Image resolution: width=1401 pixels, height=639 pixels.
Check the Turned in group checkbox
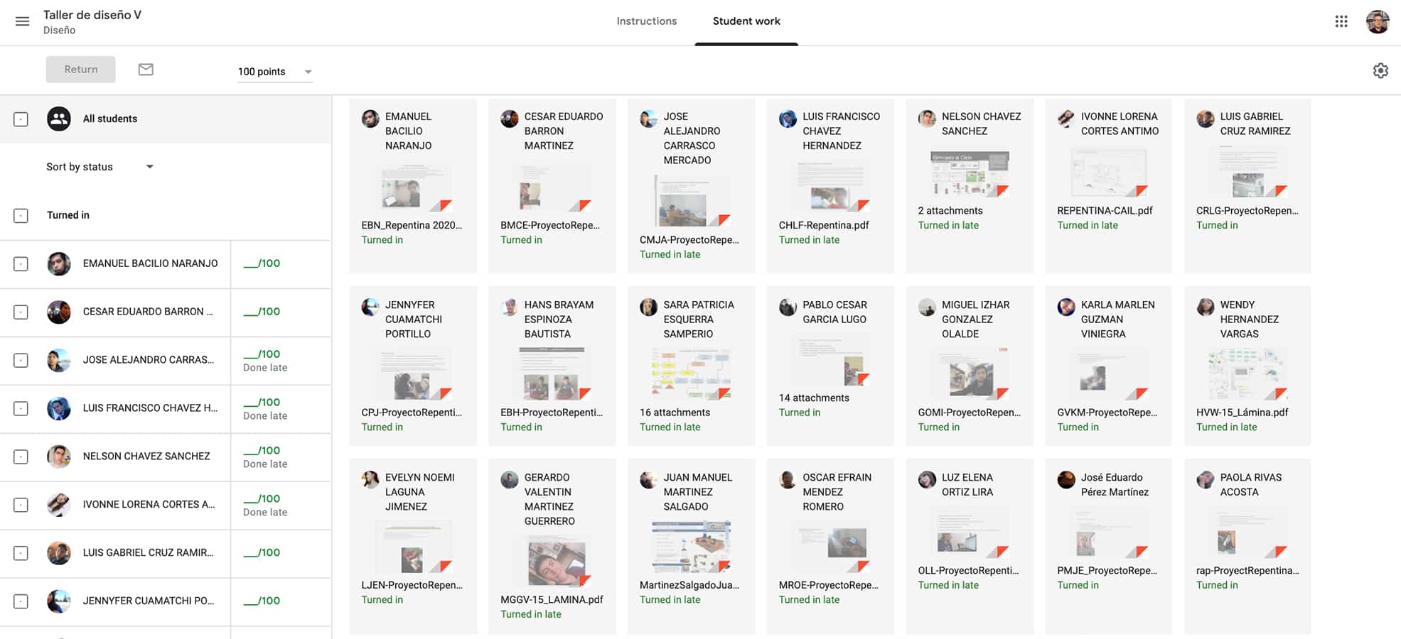coord(21,216)
